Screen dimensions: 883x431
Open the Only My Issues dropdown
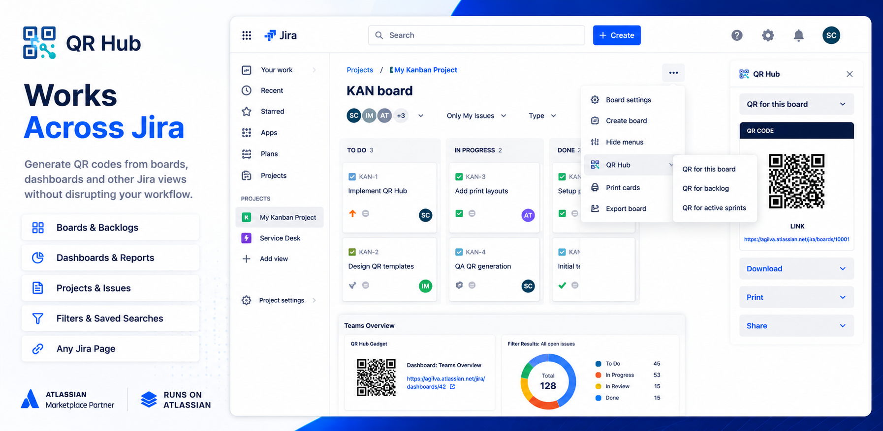(476, 116)
